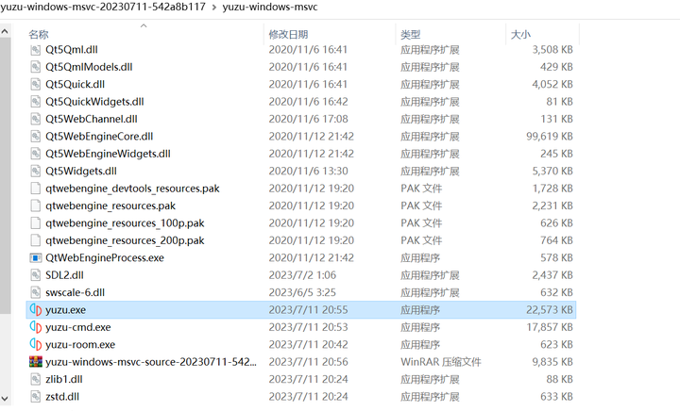Select the file name zstd.dll
Screen dimensions: 680x411
[x=62, y=396]
